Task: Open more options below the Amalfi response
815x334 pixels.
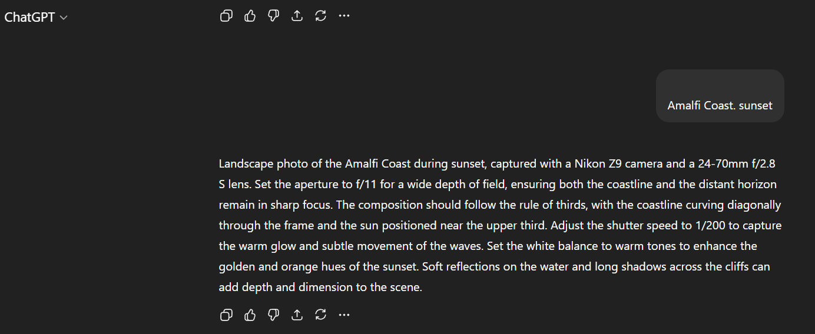Action: click(x=344, y=315)
